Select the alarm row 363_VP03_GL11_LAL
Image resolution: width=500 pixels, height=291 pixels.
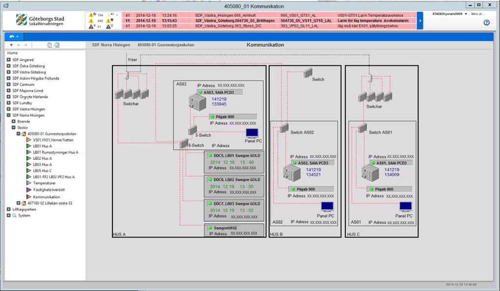(269, 26)
